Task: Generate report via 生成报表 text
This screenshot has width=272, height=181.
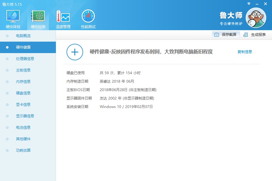Action: point(258,35)
